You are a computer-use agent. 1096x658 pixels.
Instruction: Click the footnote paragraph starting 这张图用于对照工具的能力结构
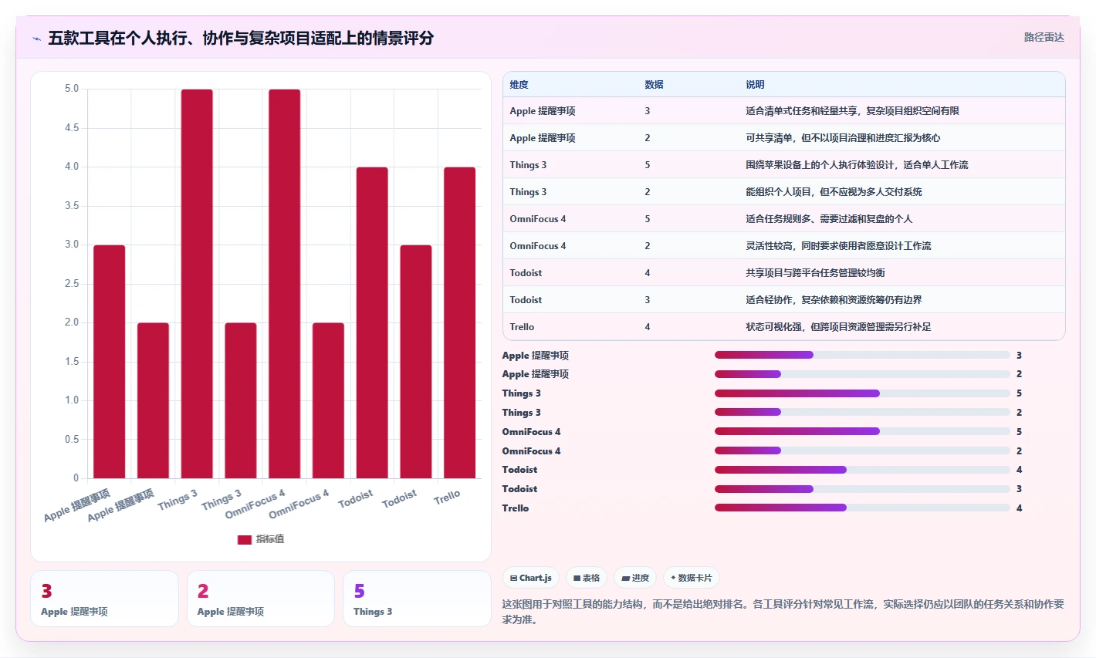coord(783,612)
